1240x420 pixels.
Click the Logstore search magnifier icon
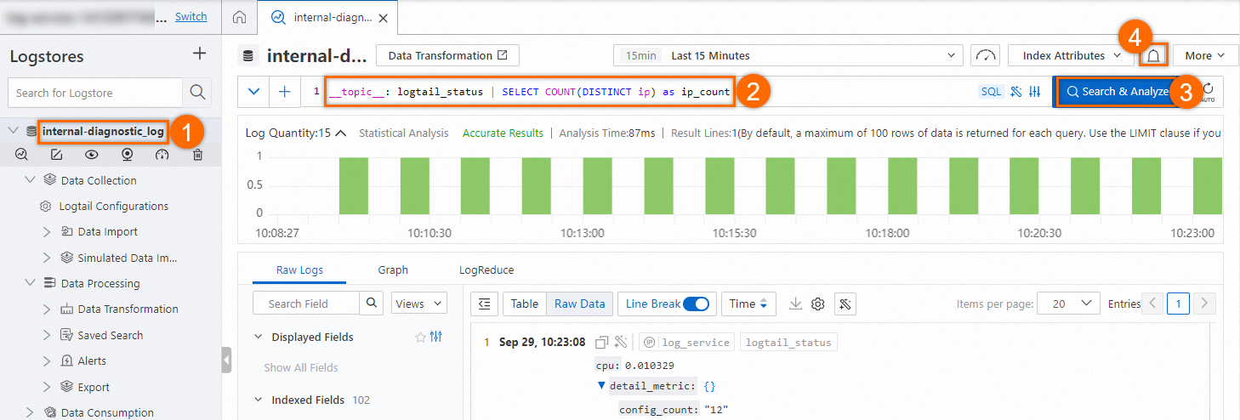197,93
